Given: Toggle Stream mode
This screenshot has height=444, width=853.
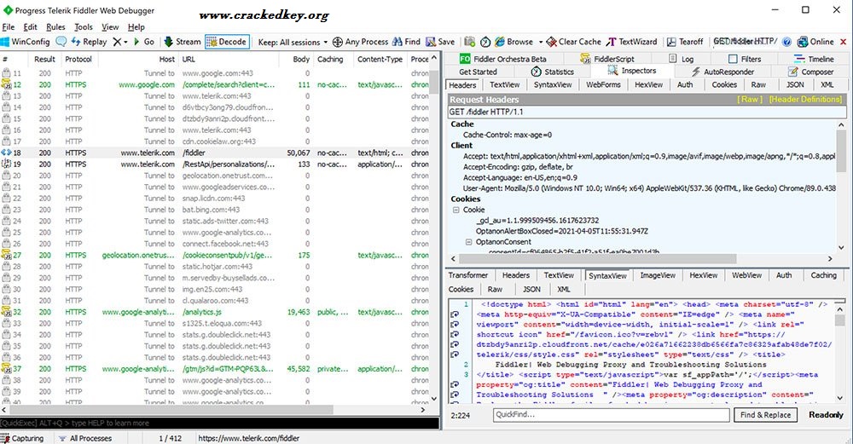Looking at the screenshot, I should click(183, 42).
